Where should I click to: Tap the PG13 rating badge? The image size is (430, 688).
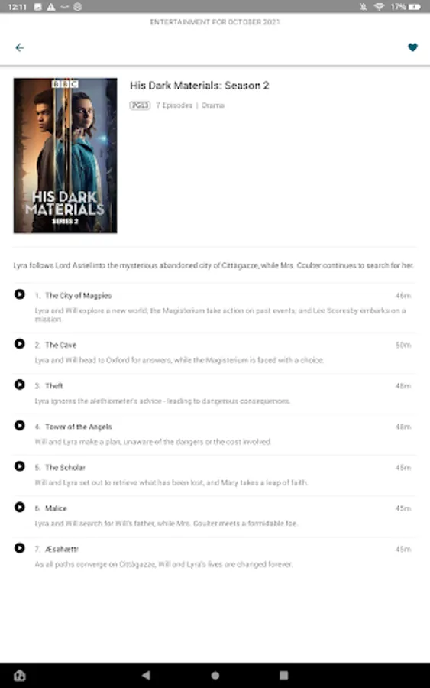click(x=140, y=105)
